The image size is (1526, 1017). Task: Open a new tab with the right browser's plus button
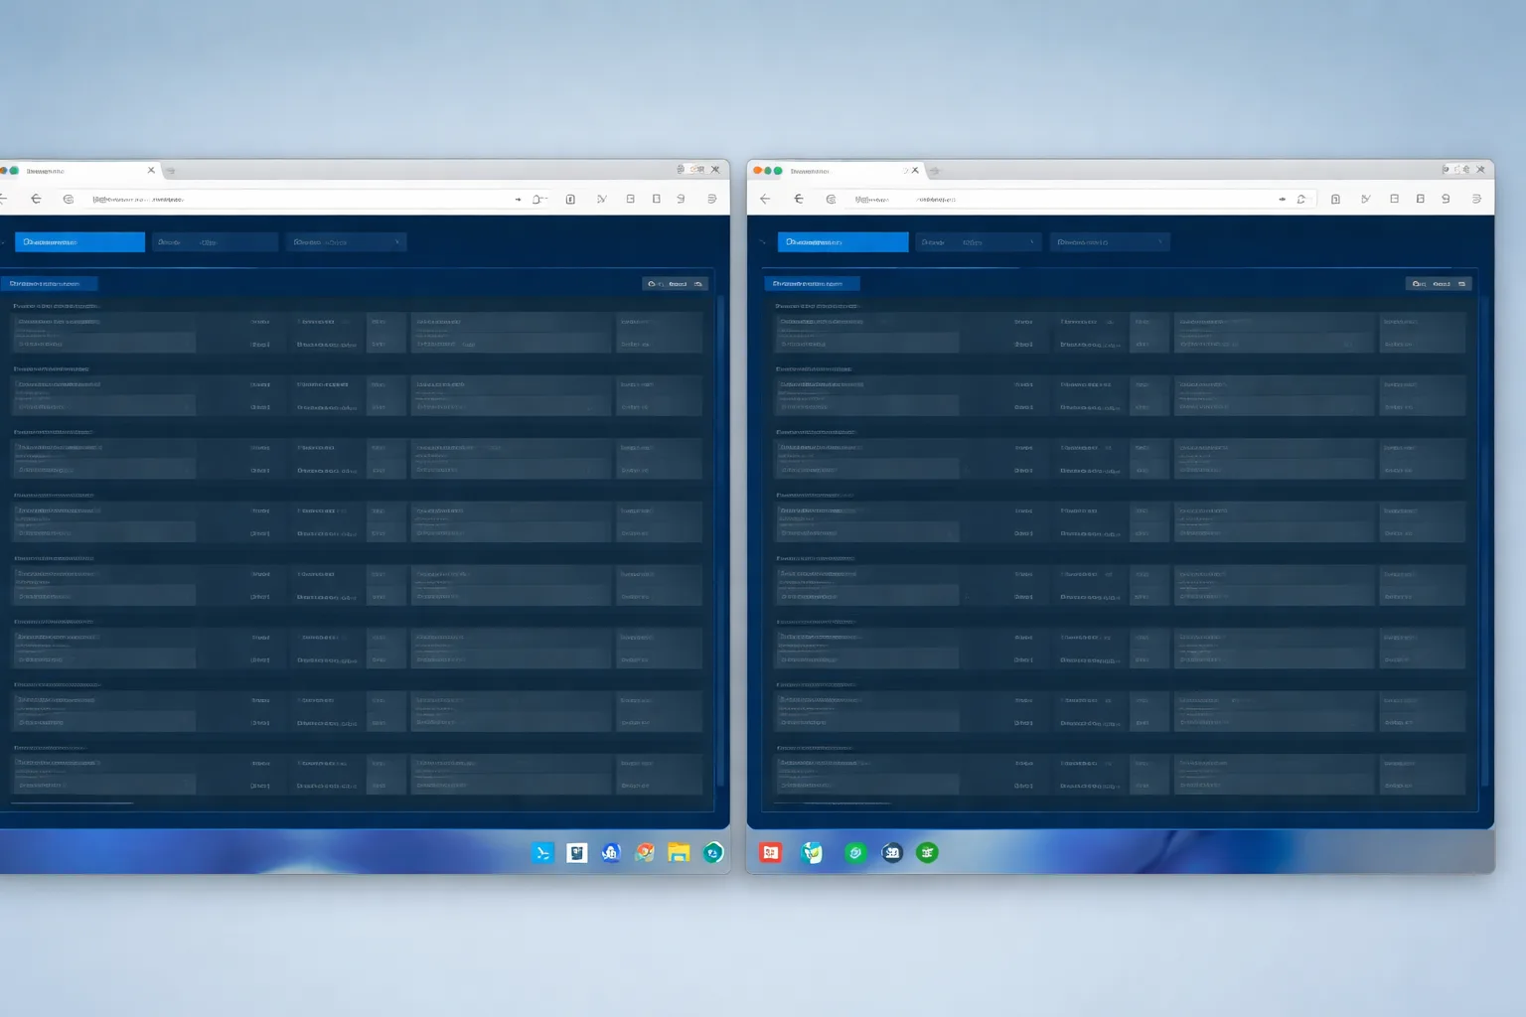point(935,171)
